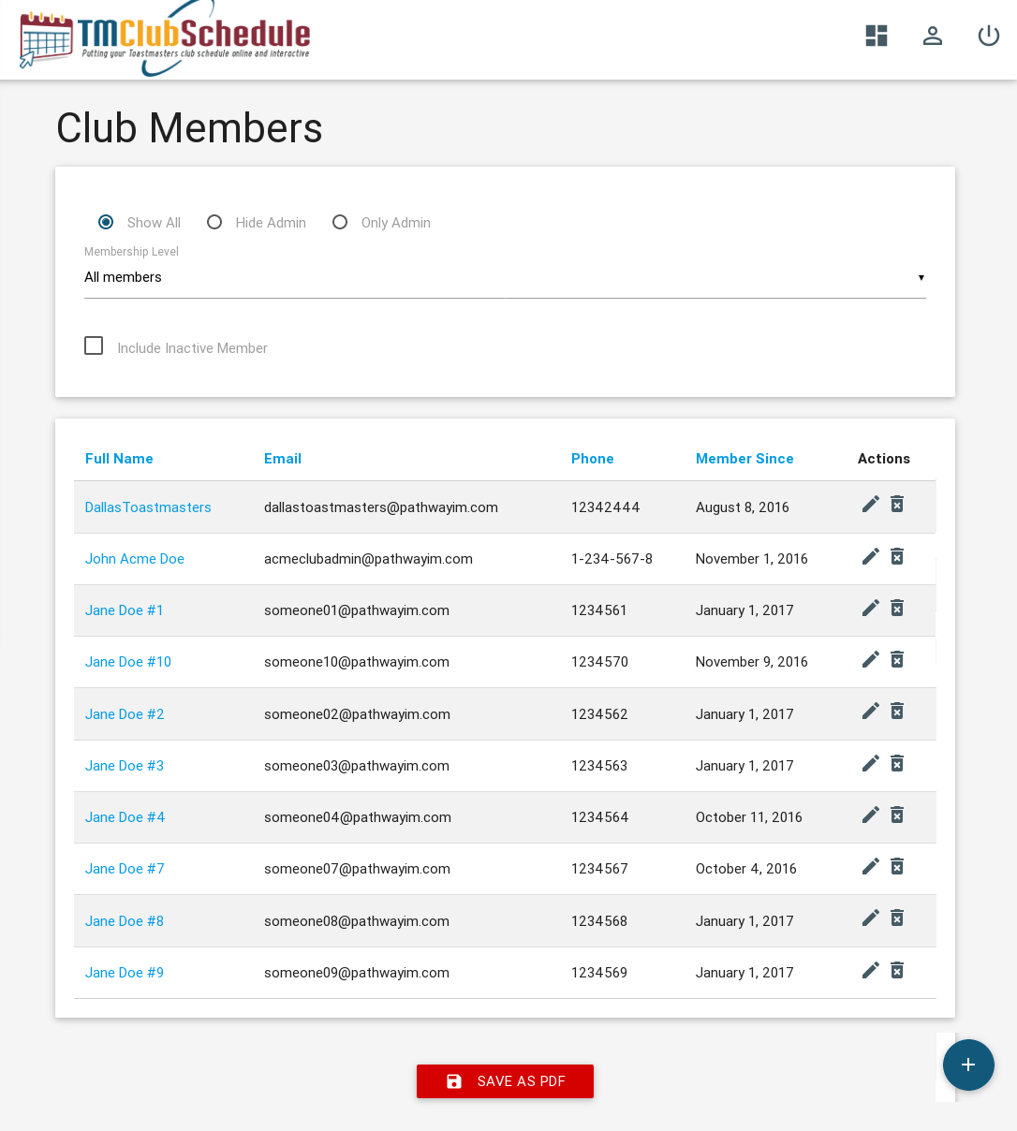Image resolution: width=1017 pixels, height=1131 pixels.
Task: Delete Jane Doe #10 entry
Action: [897, 660]
